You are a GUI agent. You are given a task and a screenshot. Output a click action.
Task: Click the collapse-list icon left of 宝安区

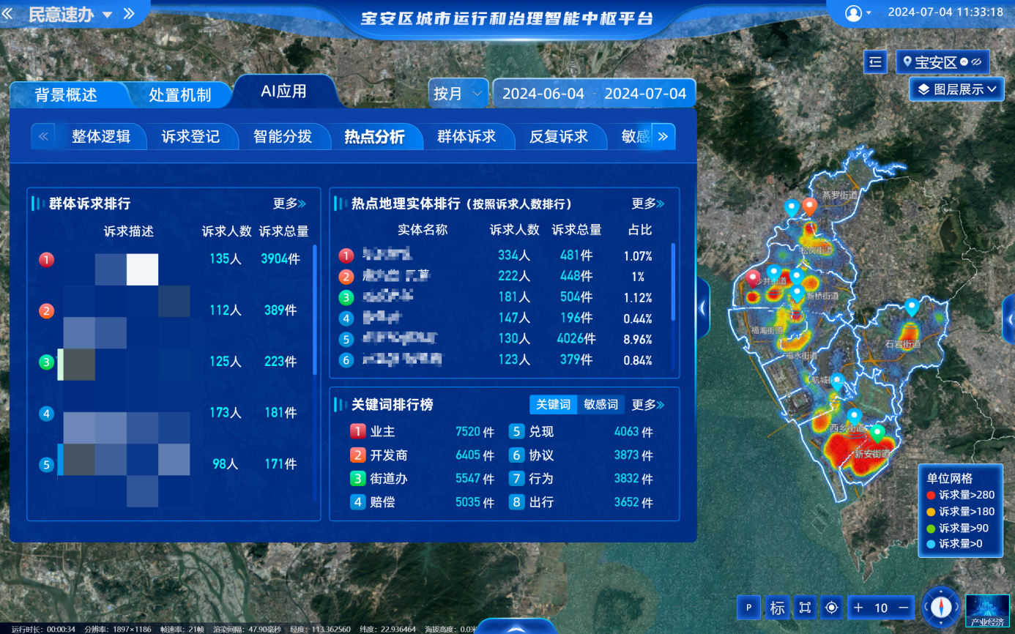pos(876,62)
